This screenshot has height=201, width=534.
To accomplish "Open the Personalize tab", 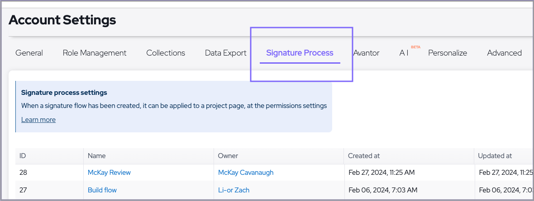I will click(x=448, y=53).
